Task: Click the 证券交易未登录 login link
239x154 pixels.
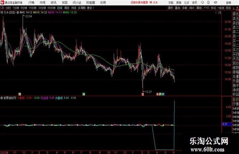Action: point(139,3)
